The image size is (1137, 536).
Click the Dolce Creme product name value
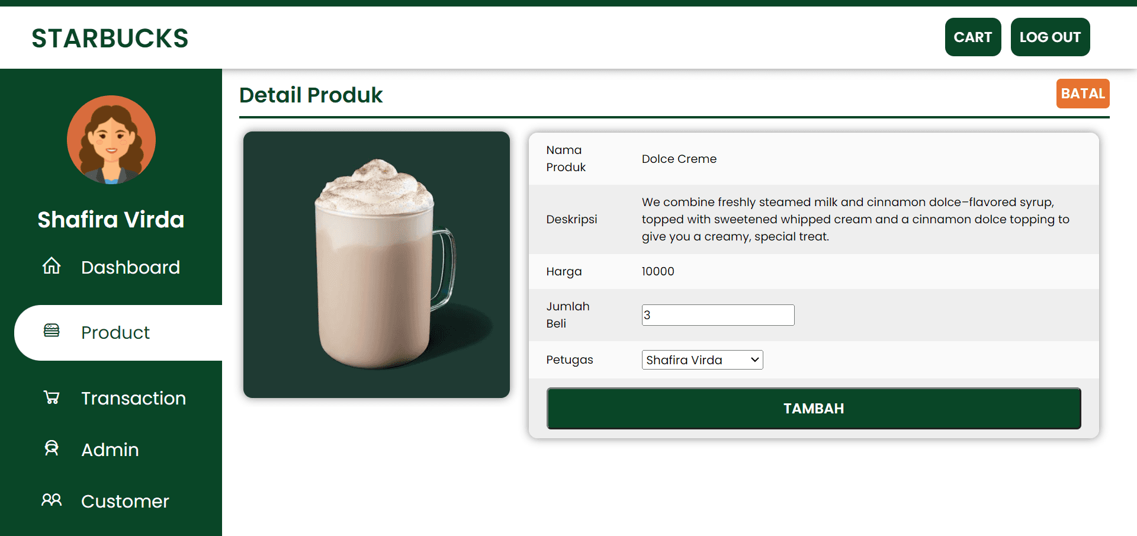point(679,159)
